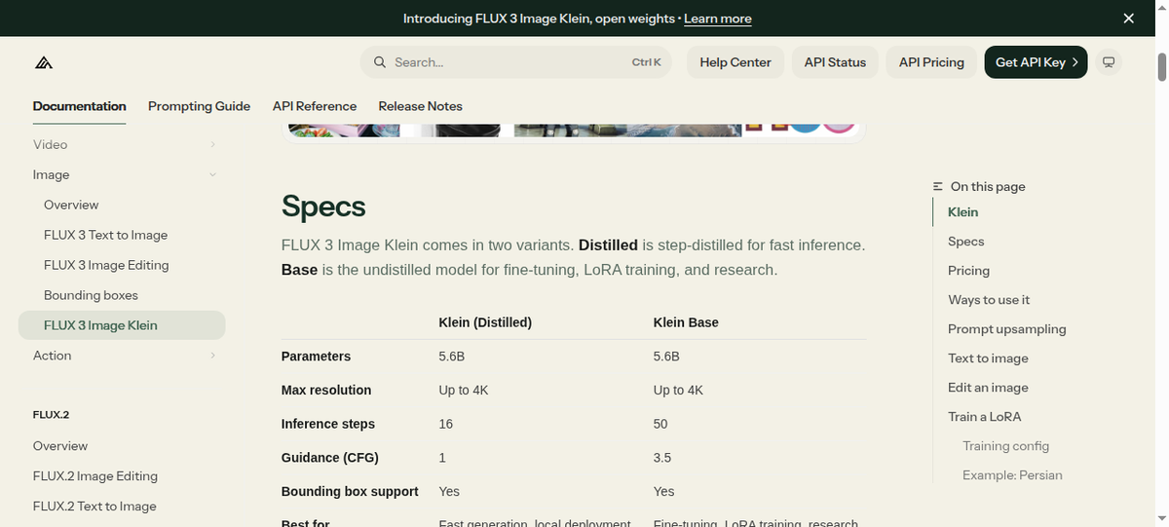Jump to Example: Persian subsection
This screenshot has height=527, width=1169.
1012,475
